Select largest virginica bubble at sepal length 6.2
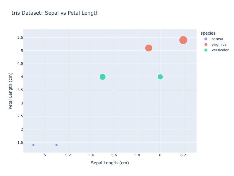The height and width of the screenshot is (176, 234). (x=183, y=40)
